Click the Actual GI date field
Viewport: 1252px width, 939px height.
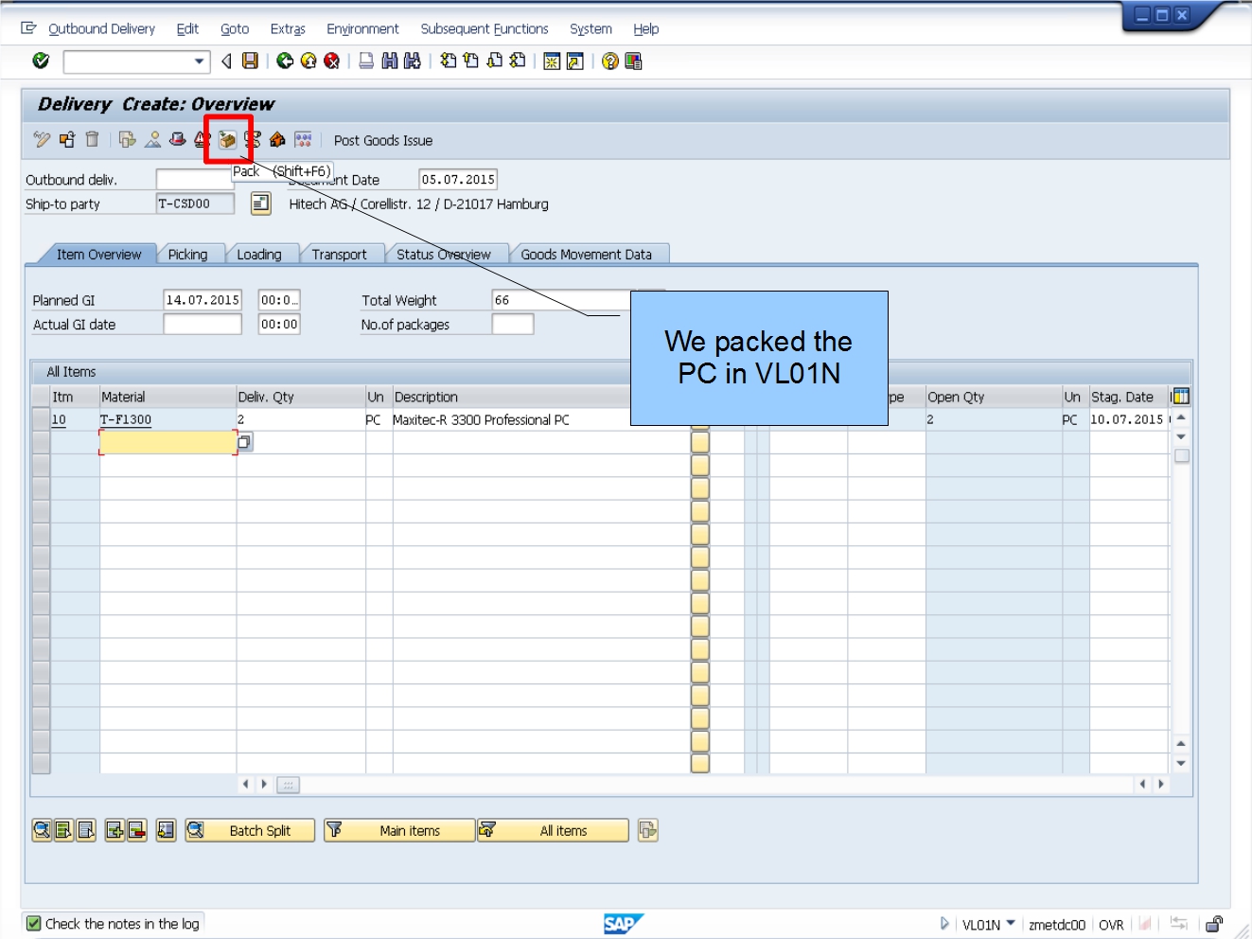point(203,324)
